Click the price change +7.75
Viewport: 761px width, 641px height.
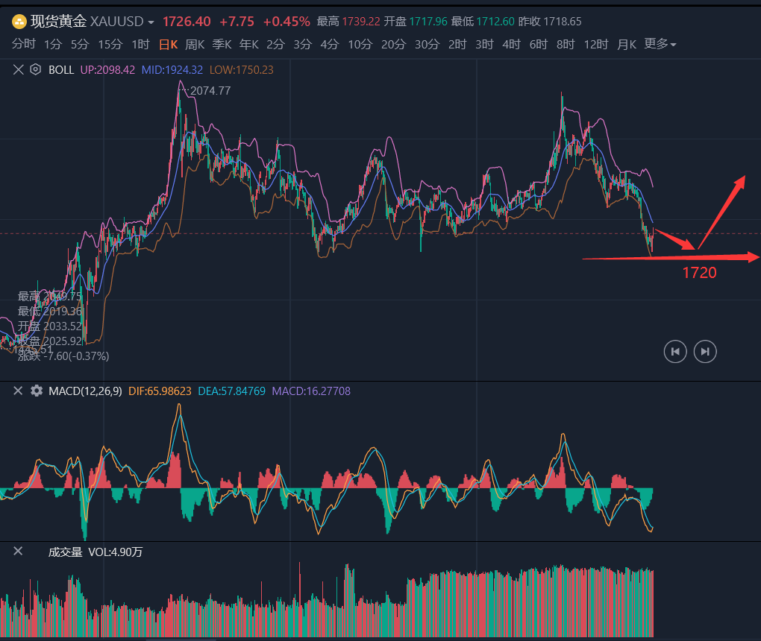[237, 22]
